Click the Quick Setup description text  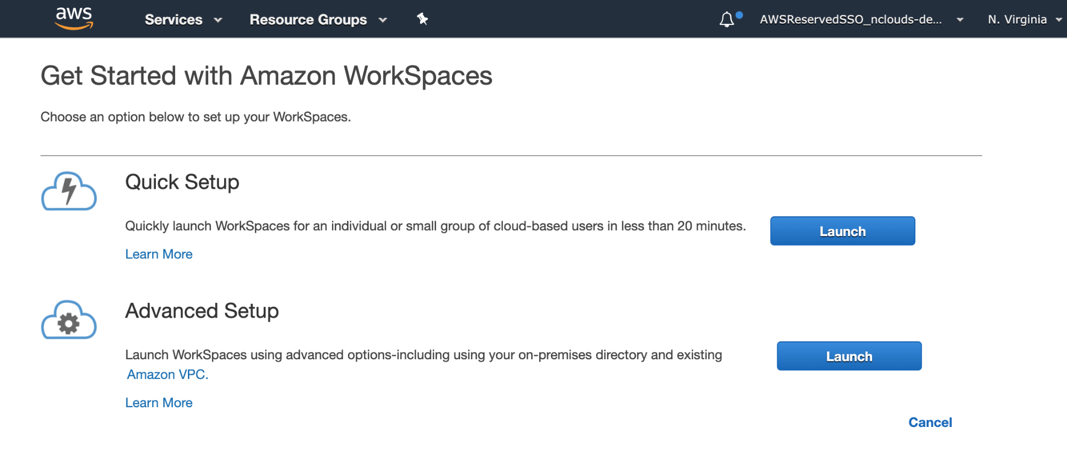(x=435, y=226)
